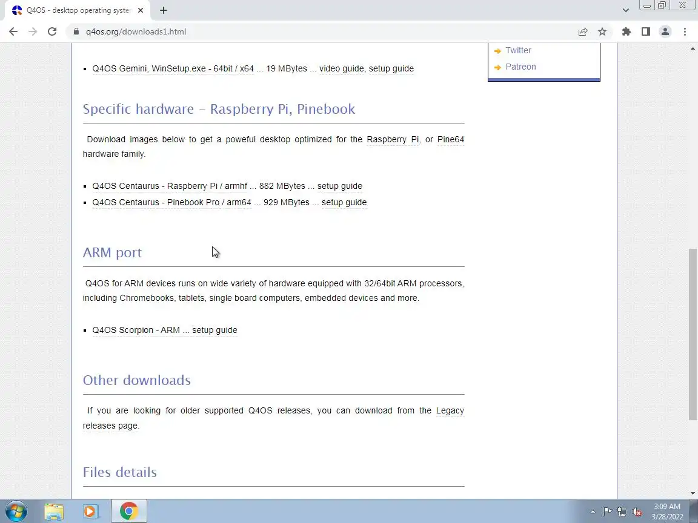Open setup guide for Raspberry Pi image

[340, 186]
